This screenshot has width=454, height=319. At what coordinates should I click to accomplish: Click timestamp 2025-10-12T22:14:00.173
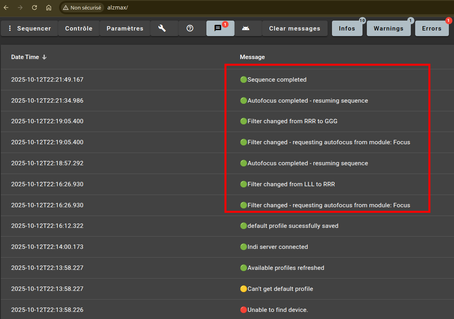click(47, 247)
